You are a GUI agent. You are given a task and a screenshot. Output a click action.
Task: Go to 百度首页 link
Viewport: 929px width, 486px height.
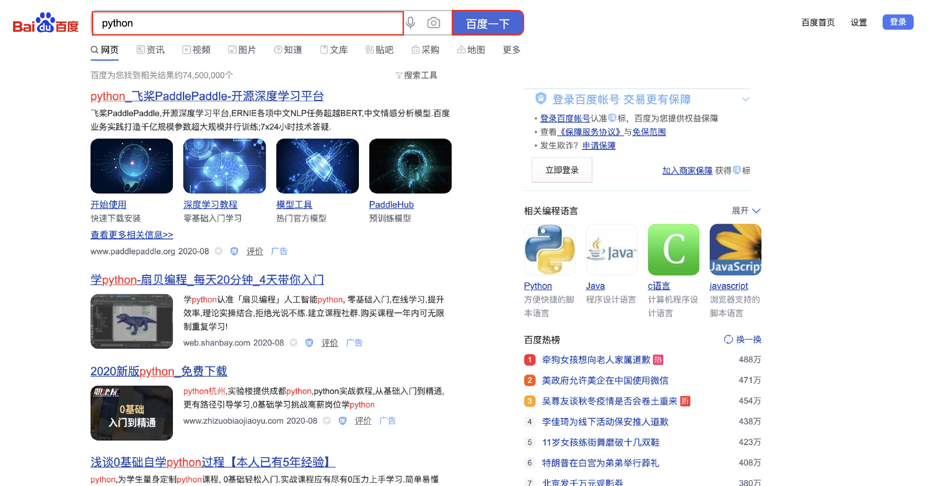tap(818, 22)
